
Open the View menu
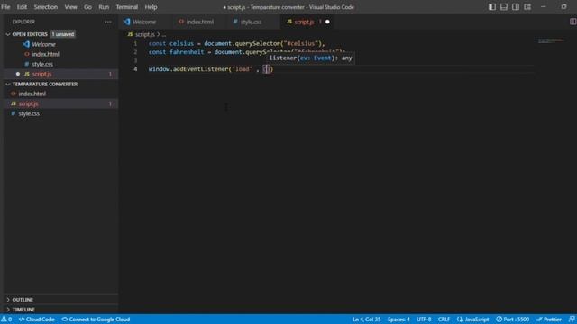point(70,7)
